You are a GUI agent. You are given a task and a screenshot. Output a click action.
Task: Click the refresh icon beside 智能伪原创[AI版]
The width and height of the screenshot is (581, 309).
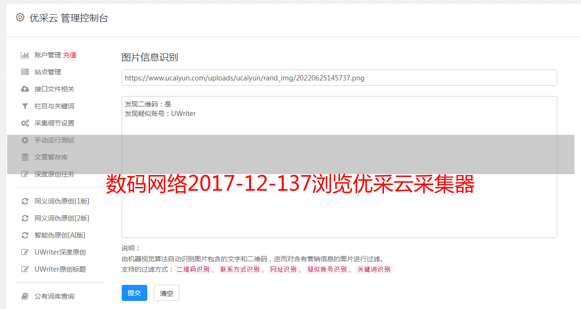[x=25, y=235]
